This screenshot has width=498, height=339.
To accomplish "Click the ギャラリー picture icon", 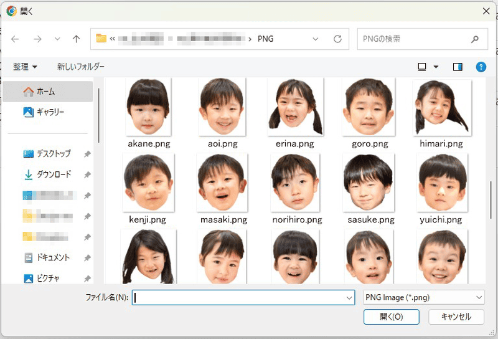I will 28,112.
